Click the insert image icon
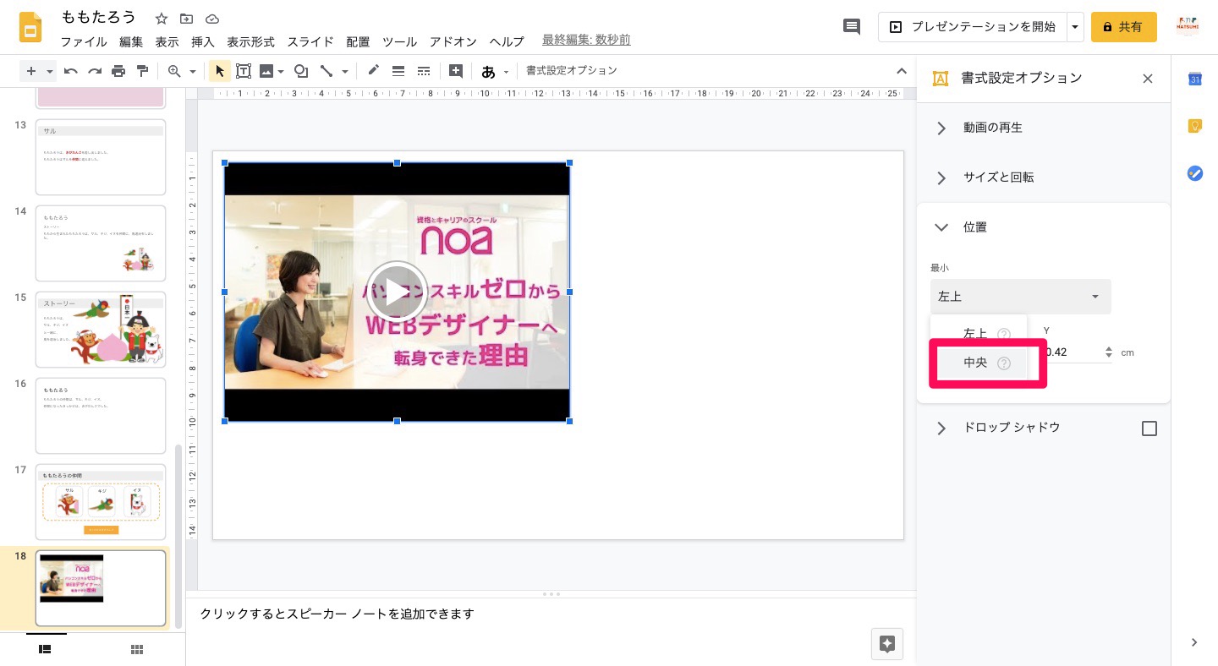Screen dimensions: 1218x666 coord(266,71)
